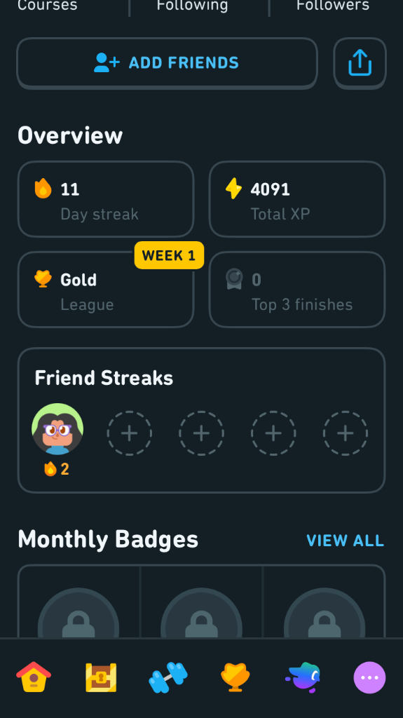
Task: Add friend streak in last empty slot
Action: (x=346, y=433)
